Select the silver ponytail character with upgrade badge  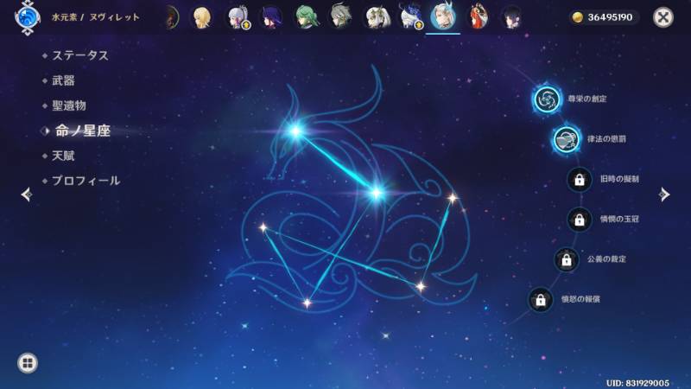(238, 17)
